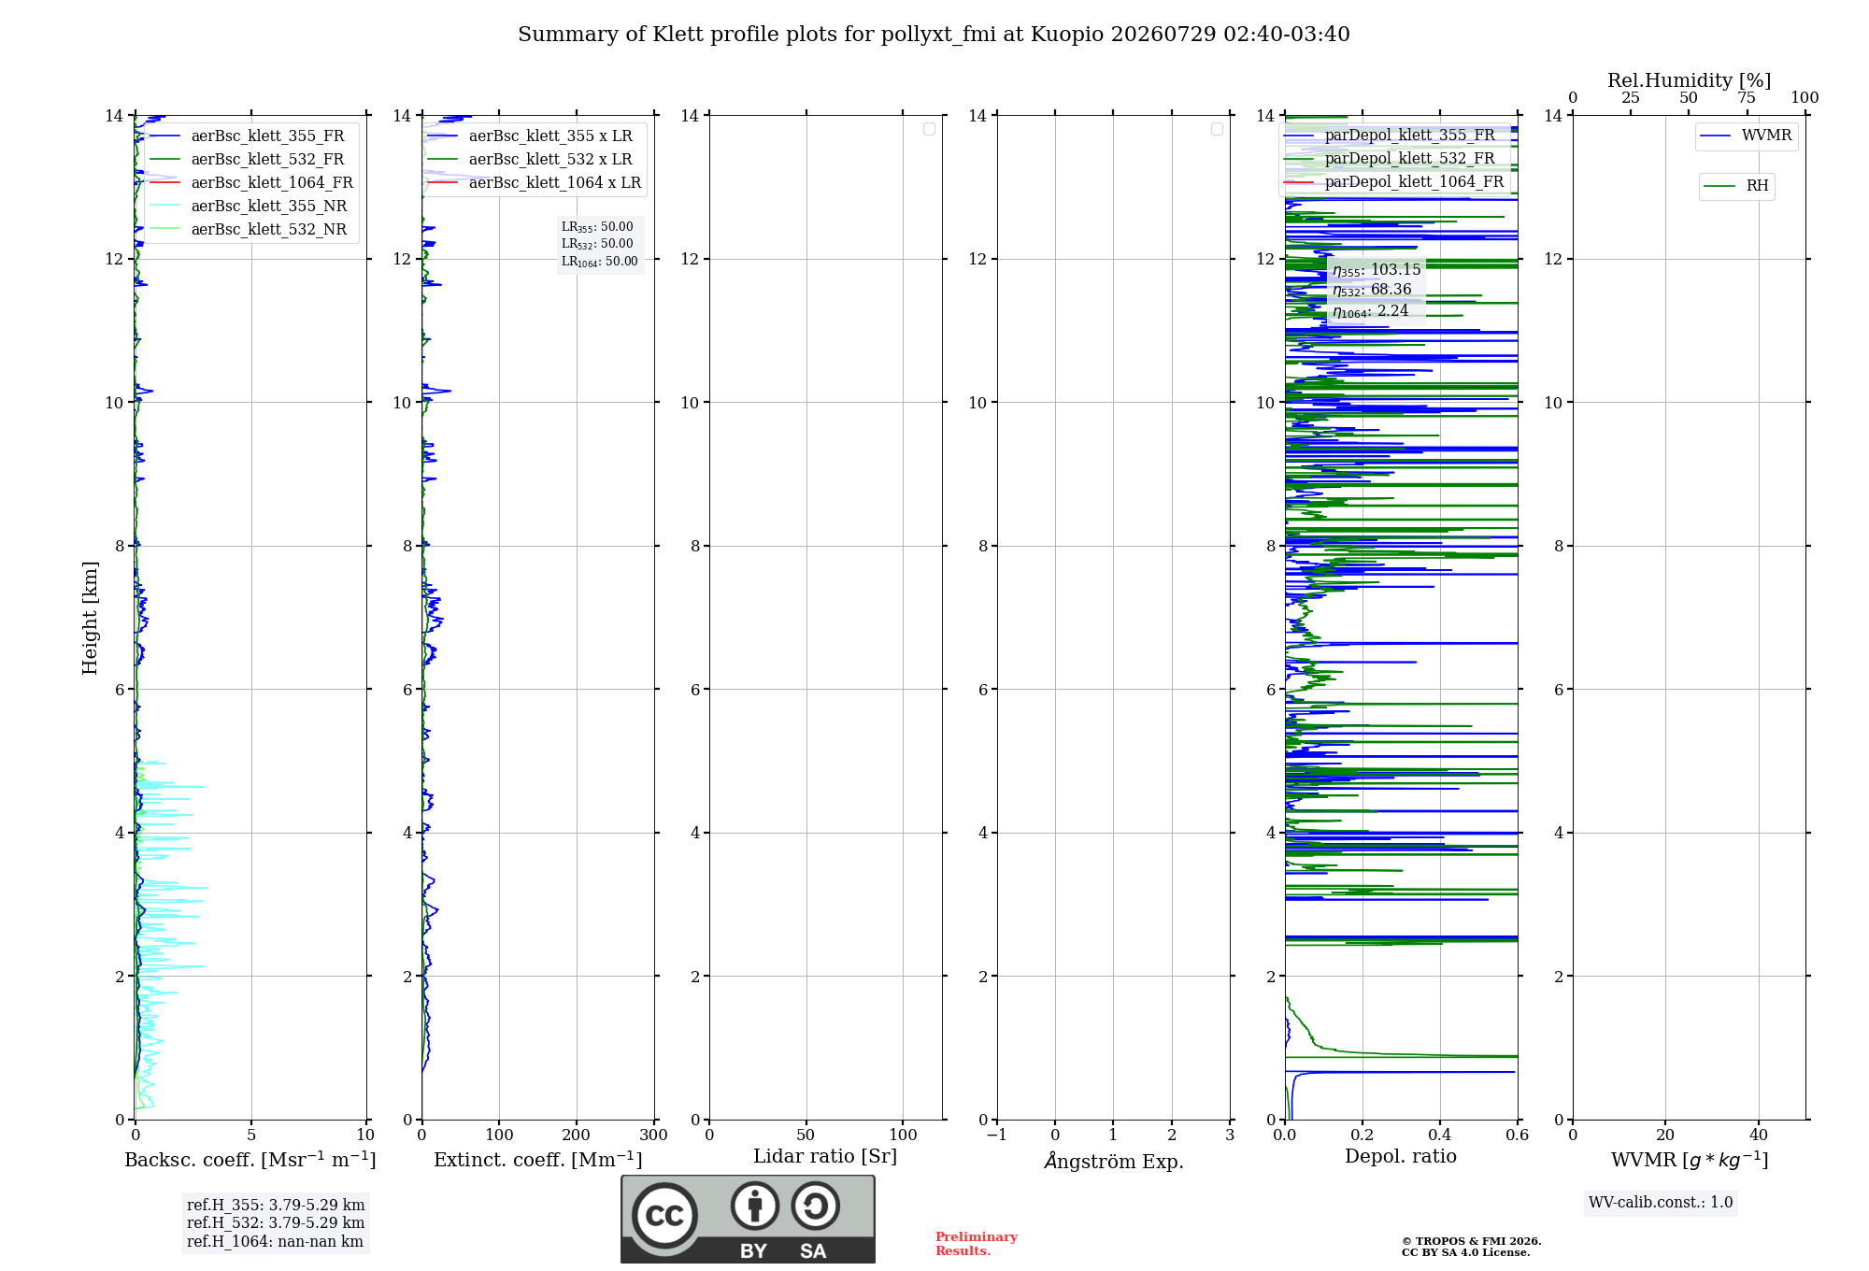Click the aerBsc_klett_1064_FR red legend entry
This screenshot has width=1869, height=1271.
(250, 182)
